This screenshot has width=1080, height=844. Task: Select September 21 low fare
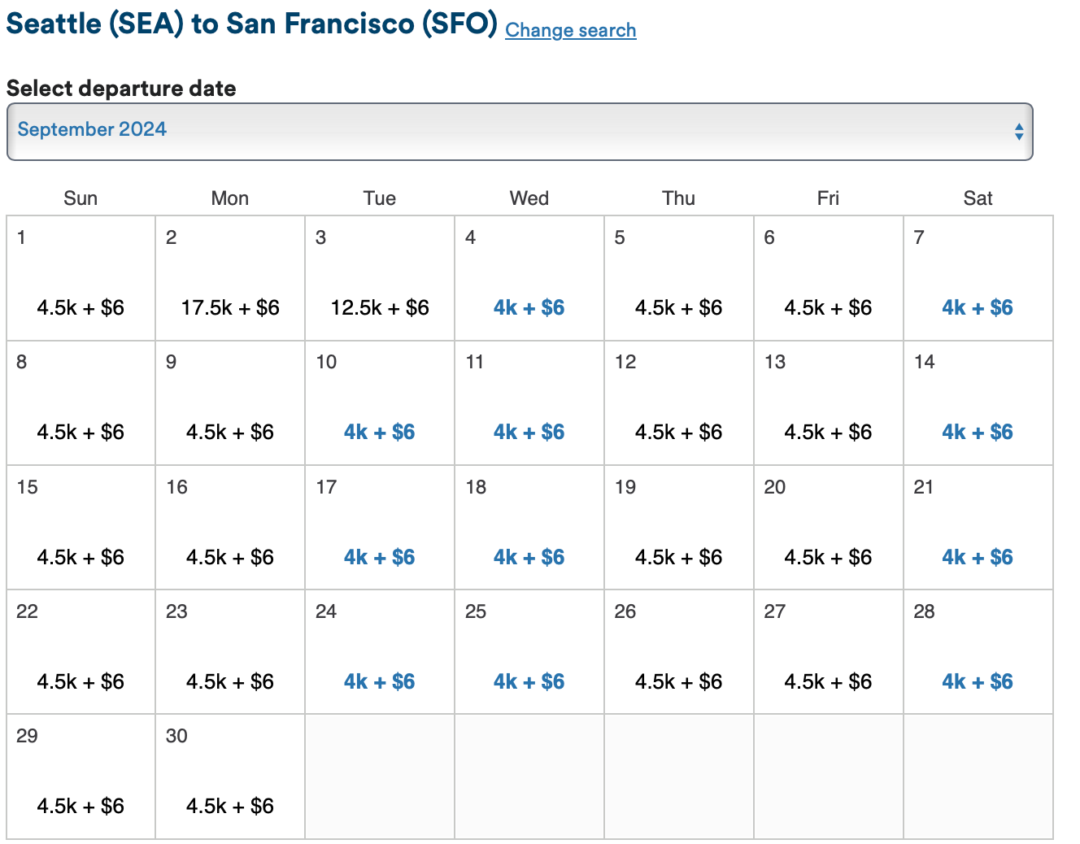pos(978,557)
